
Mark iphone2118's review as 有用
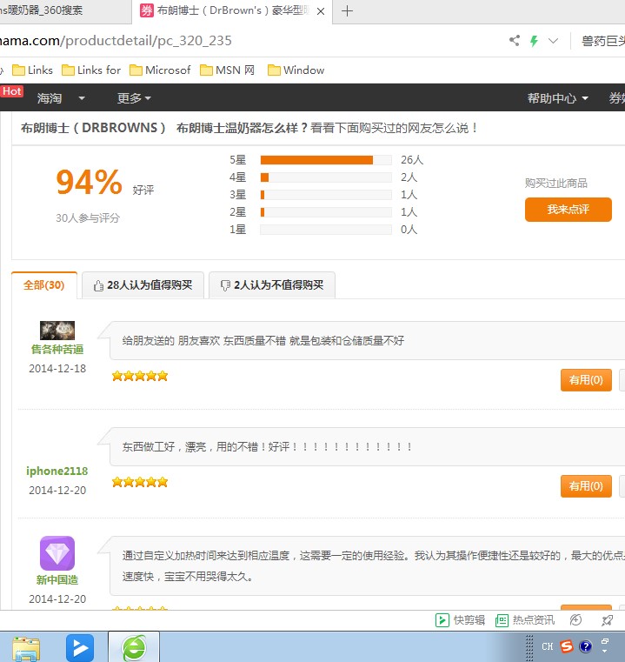coord(586,486)
